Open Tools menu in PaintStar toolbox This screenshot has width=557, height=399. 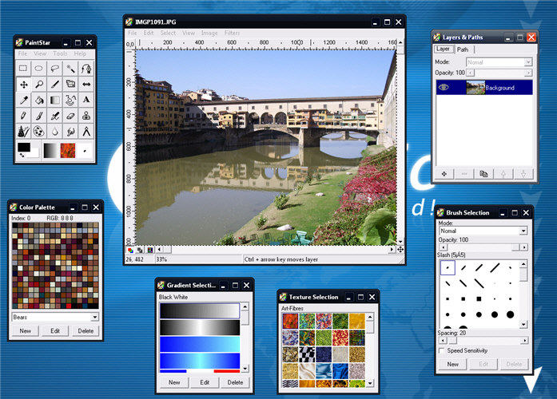click(60, 53)
